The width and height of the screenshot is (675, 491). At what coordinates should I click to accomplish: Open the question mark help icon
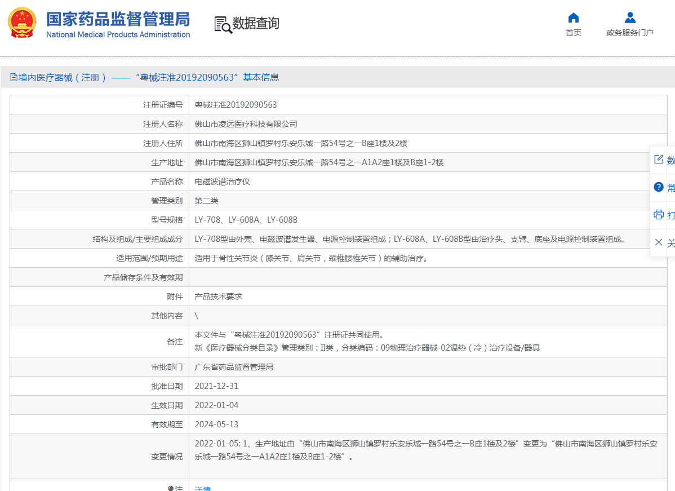tap(659, 187)
